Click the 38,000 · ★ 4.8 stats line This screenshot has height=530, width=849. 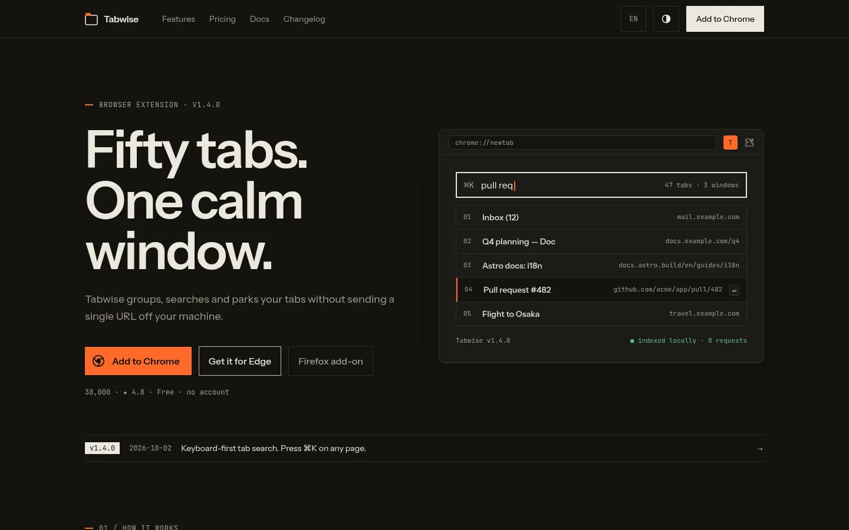pyautogui.click(x=157, y=392)
